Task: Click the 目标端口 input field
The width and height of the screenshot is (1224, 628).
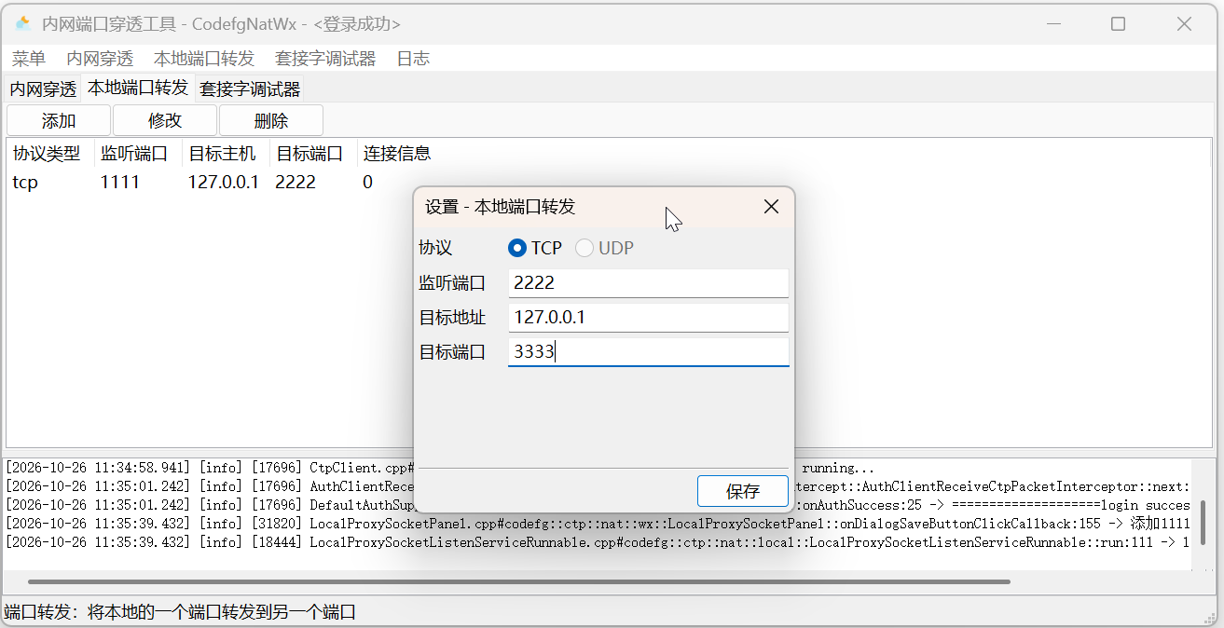Action: click(x=649, y=352)
